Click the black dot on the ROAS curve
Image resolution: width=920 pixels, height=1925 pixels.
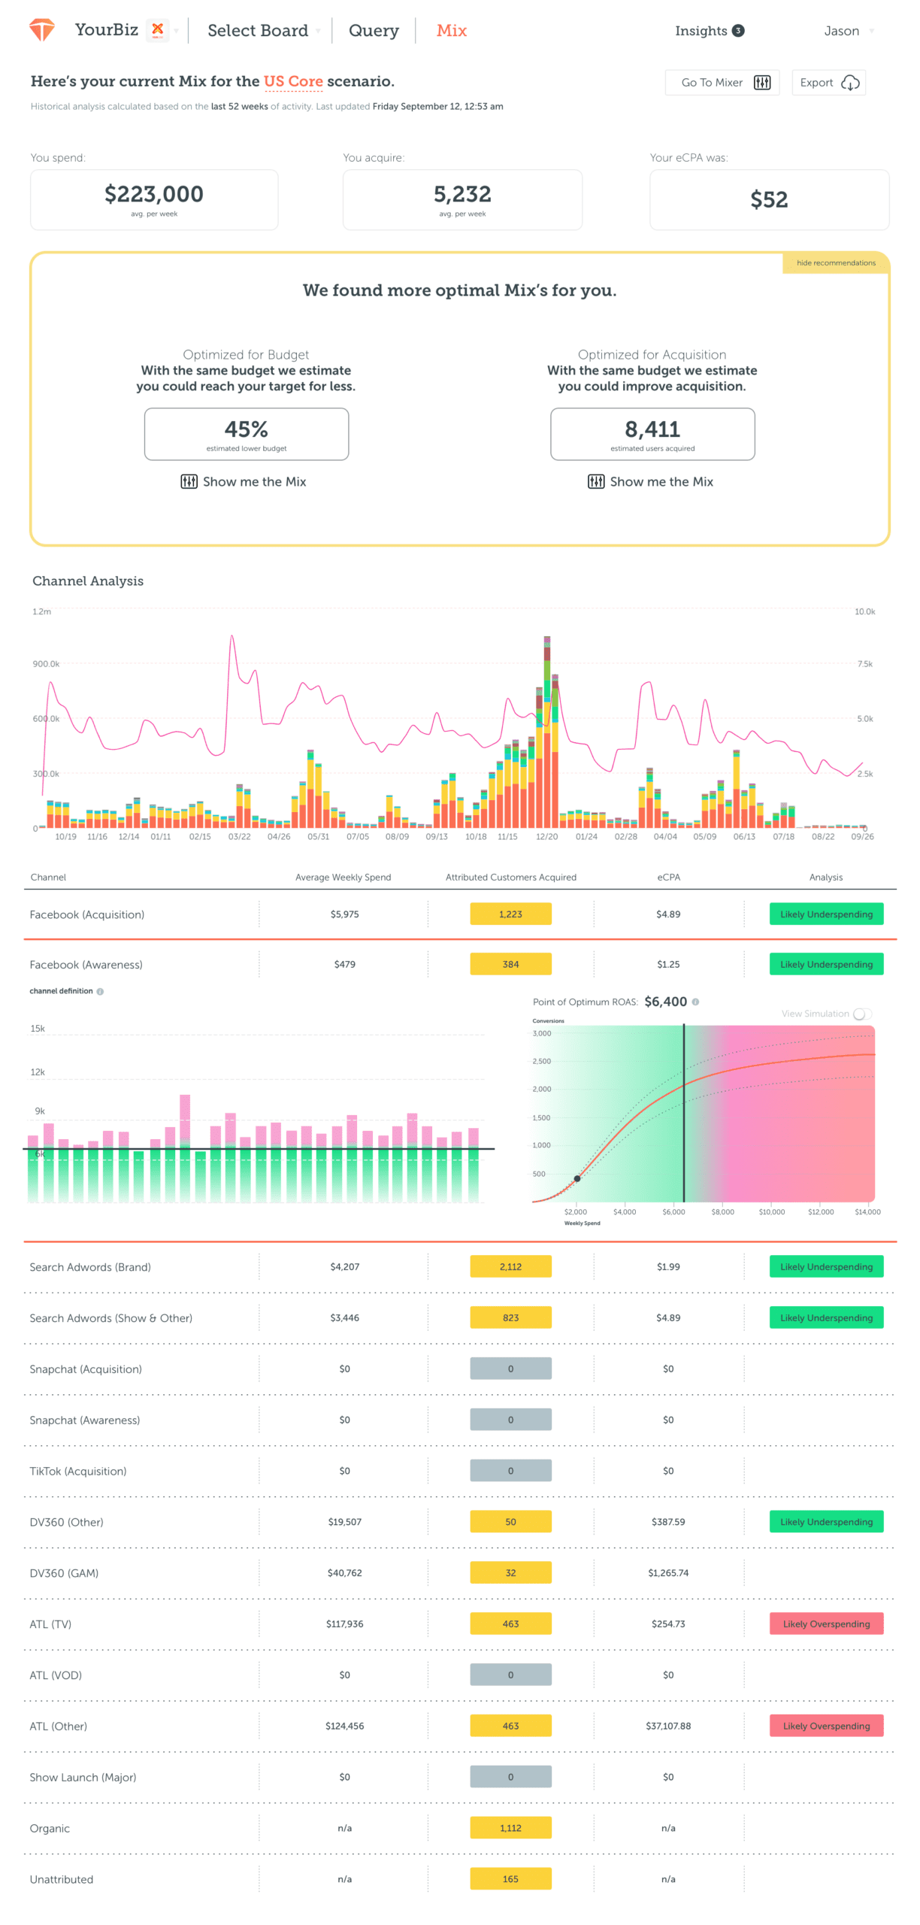[577, 1178]
